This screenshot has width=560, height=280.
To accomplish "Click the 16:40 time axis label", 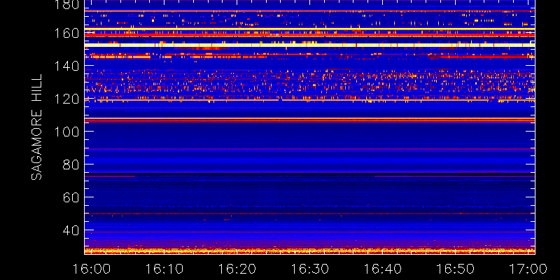I will [x=384, y=269].
